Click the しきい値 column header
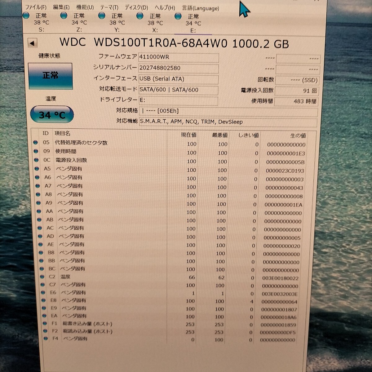Screen dimensions: 372x372 pos(249,135)
